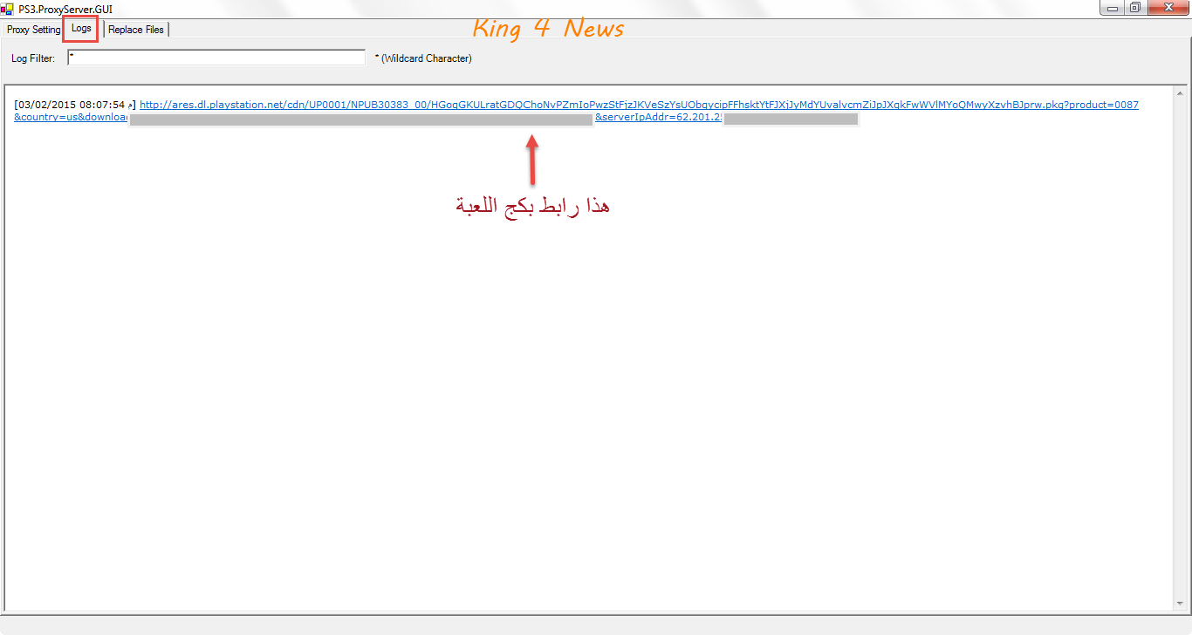Screen dimensions: 1192x635
Task: Click the link's '&country=us&download' second line
Action: 70,118
